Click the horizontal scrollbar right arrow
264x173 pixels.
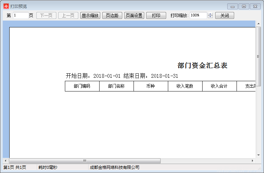(253, 161)
